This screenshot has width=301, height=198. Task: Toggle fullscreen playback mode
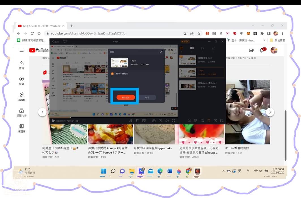[173, 120]
